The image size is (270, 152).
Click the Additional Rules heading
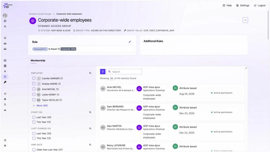point(153,41)
